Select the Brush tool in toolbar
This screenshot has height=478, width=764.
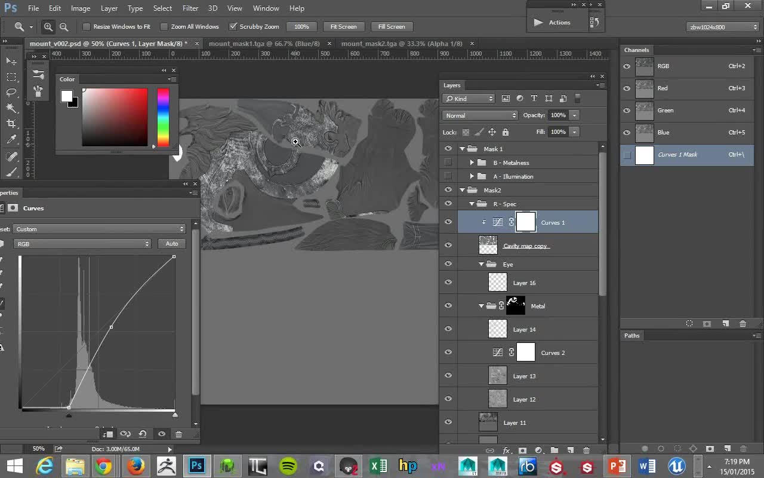coord(11,172)
